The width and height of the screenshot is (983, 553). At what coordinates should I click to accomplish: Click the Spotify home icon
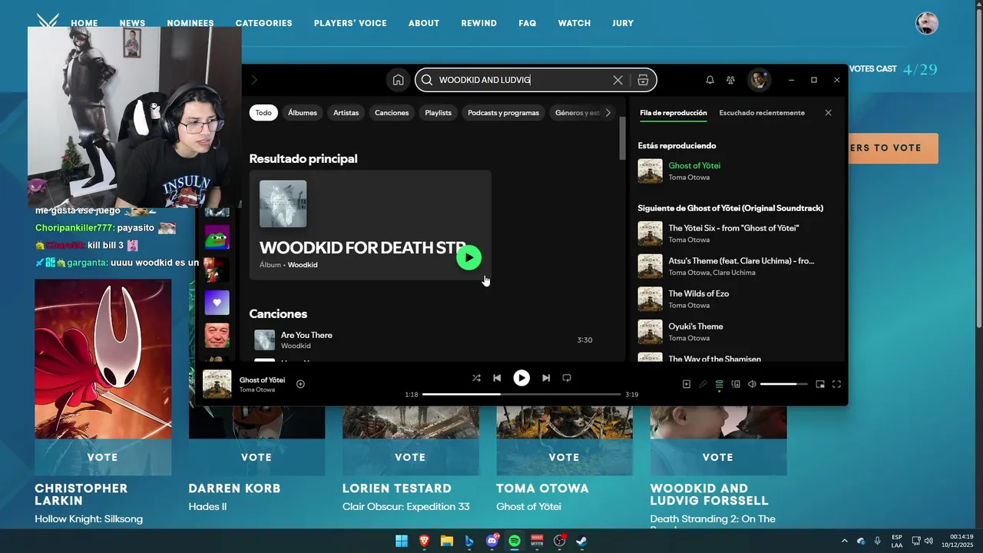click(x=398, y=80)
